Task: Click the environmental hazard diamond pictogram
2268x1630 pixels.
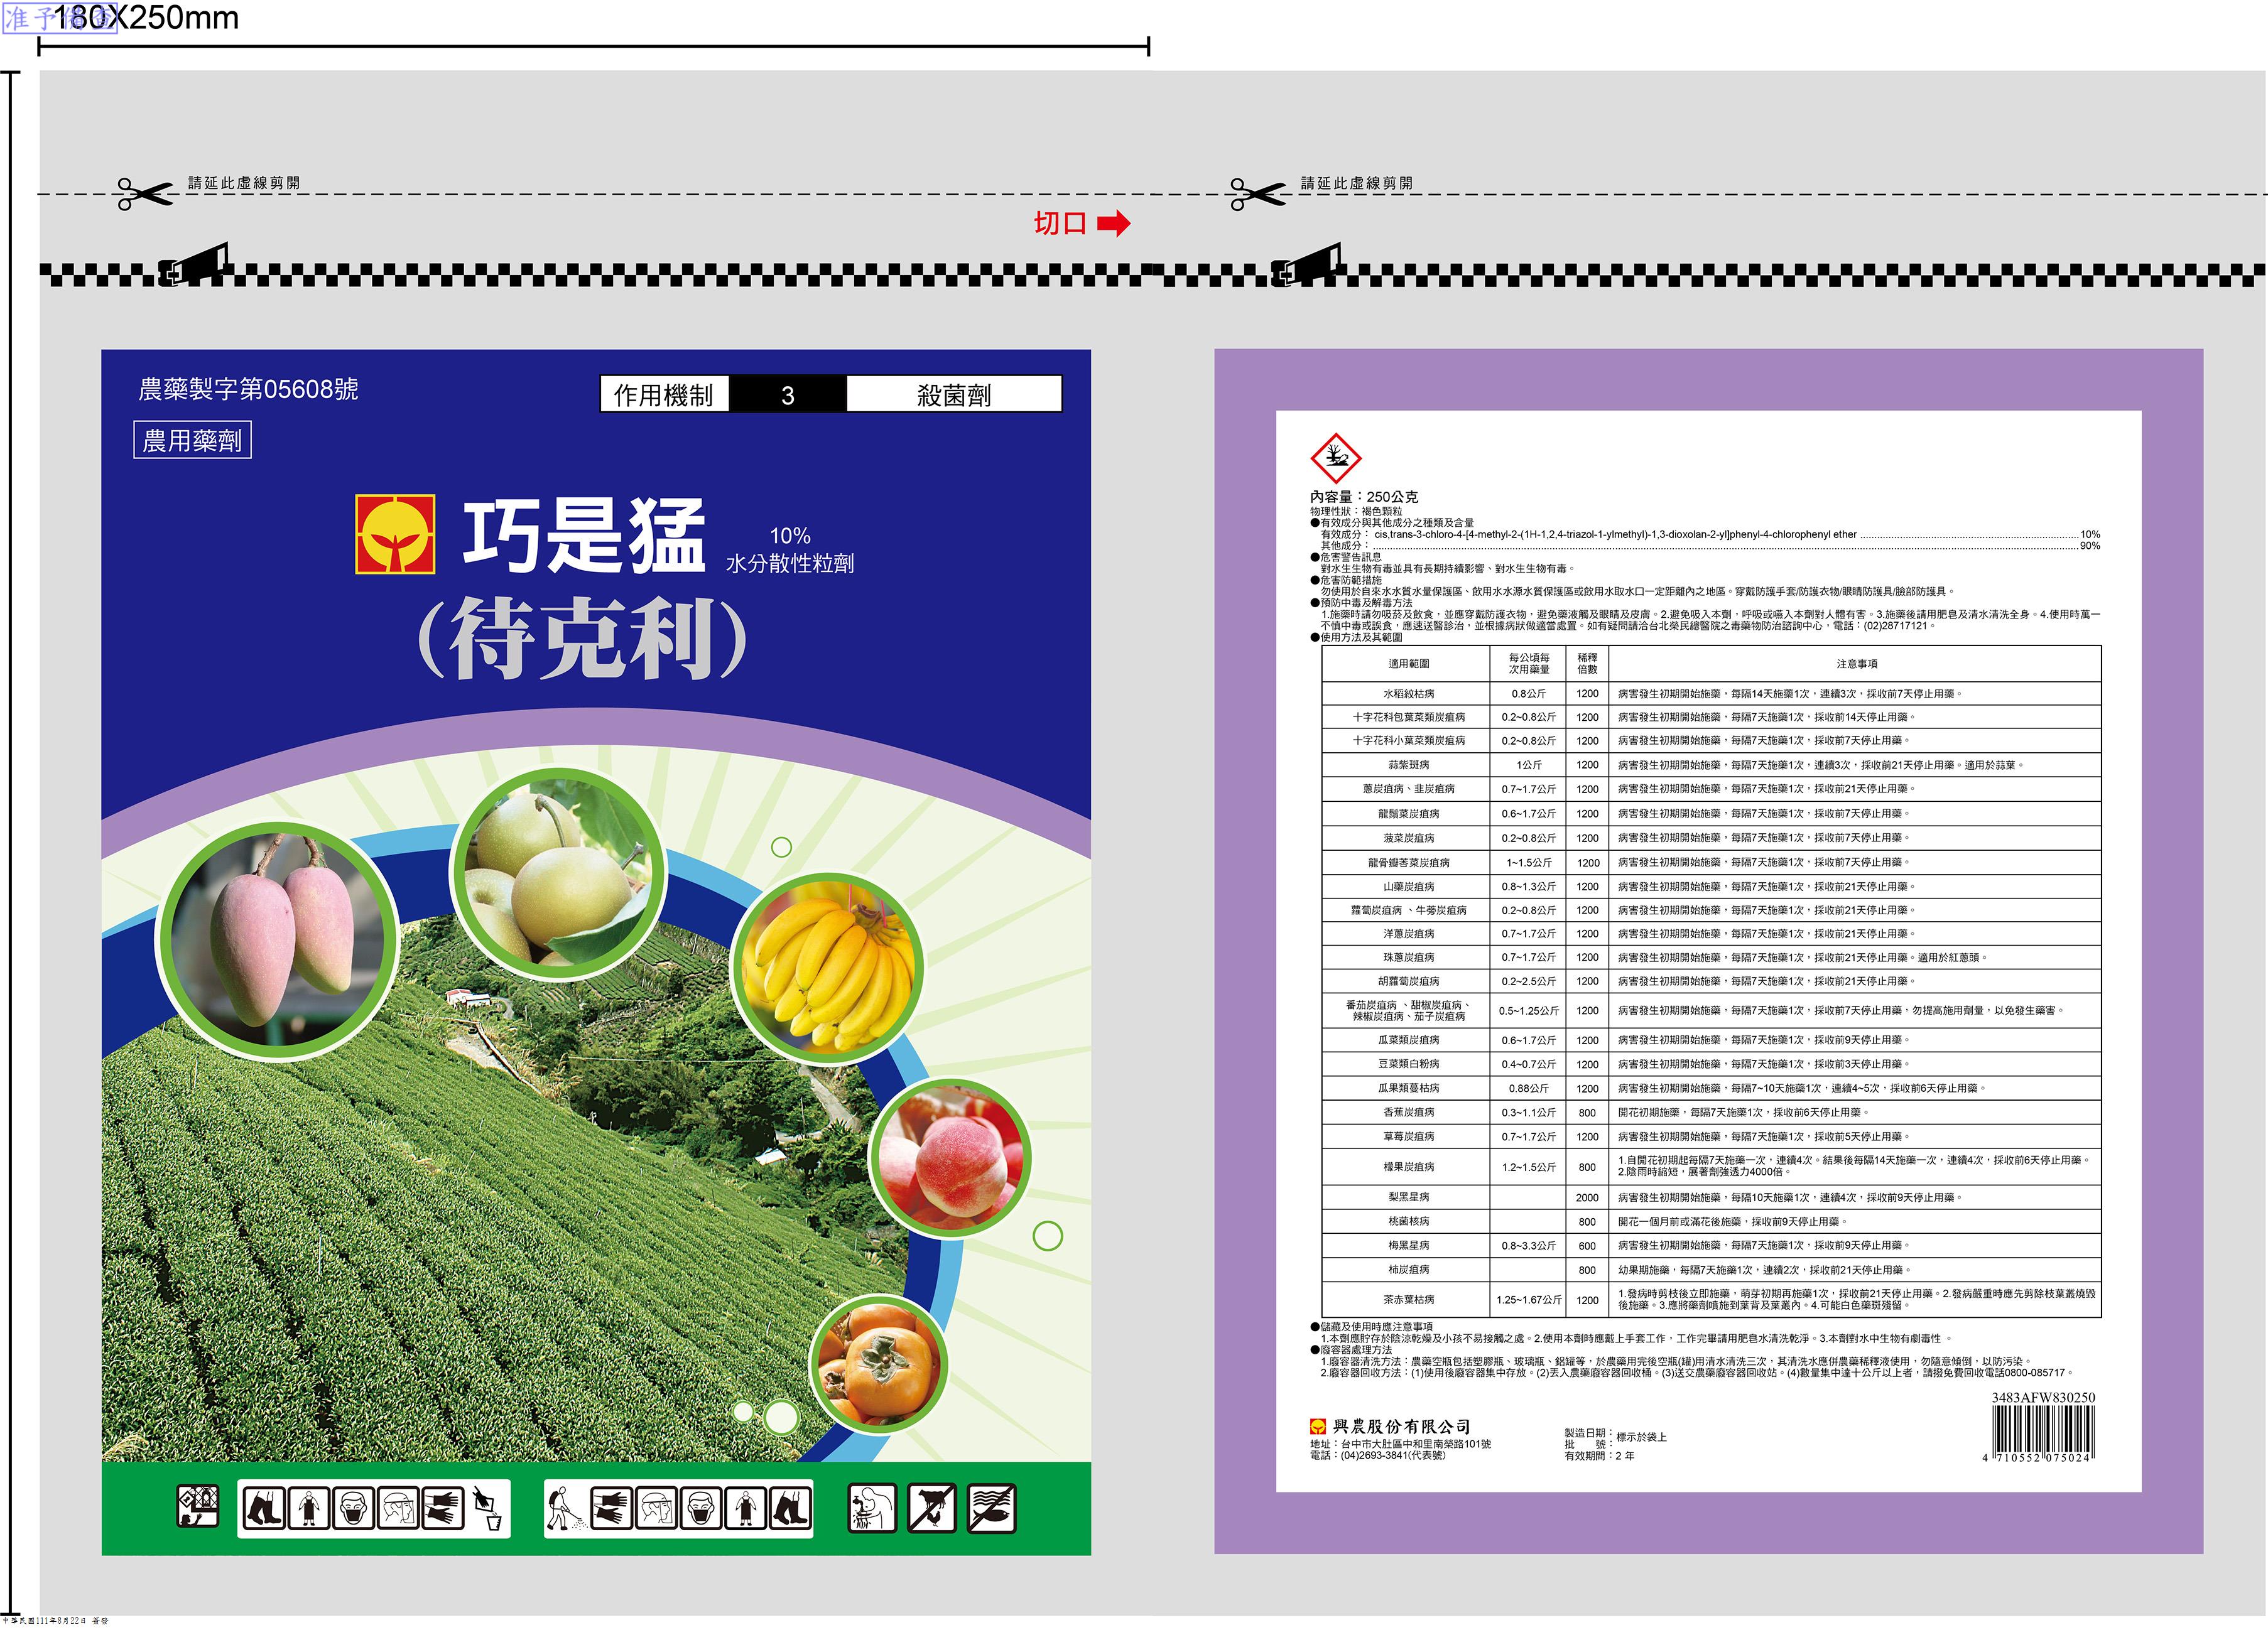Action: coord(1336,458)
